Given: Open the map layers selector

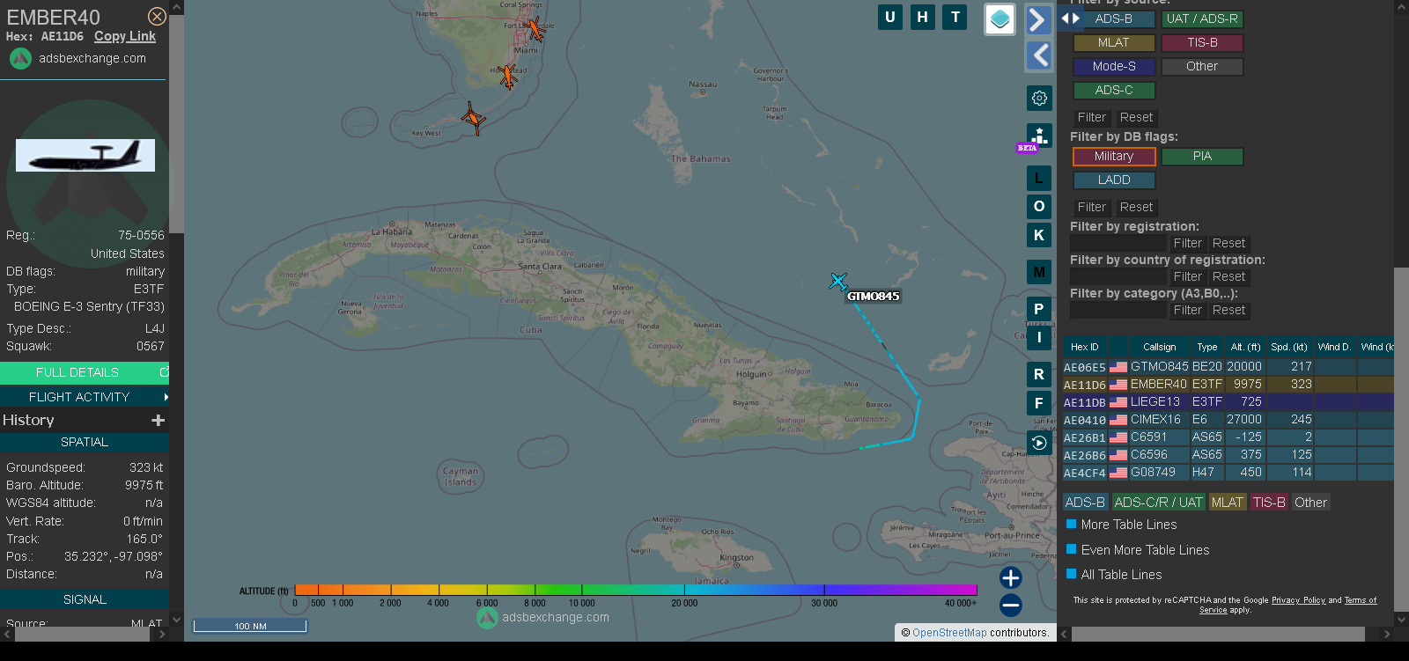Looking at the screenshot, I should click(1000, 19).
